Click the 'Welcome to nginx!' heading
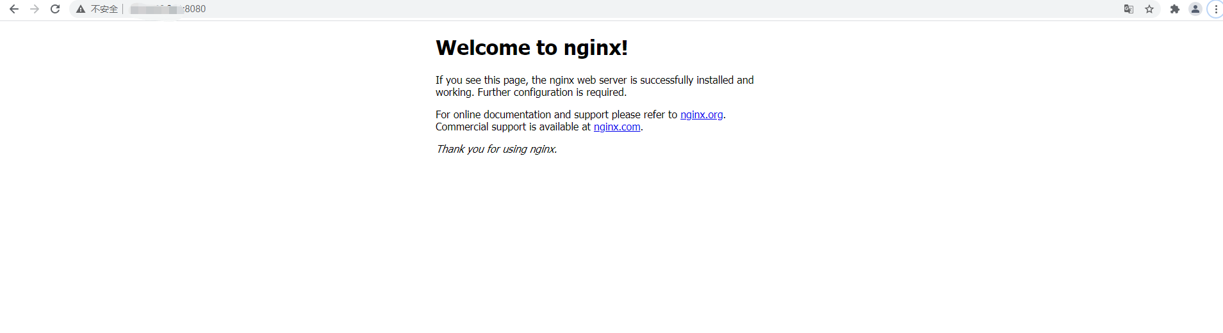The image size is (1223, 333). coord(532,48)
